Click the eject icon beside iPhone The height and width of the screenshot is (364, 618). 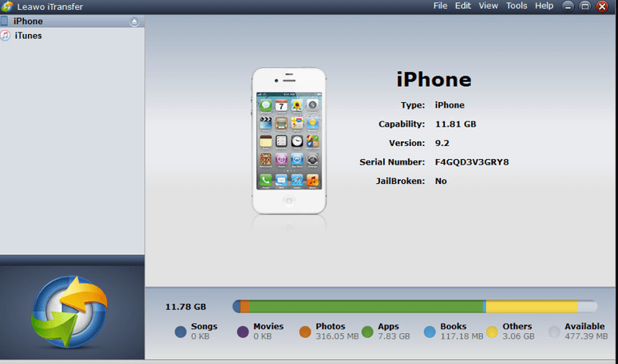(134, 22)
